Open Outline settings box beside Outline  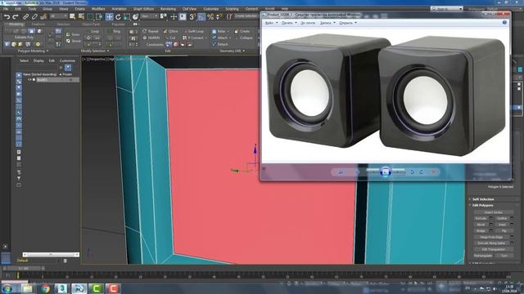click(512, 218)
